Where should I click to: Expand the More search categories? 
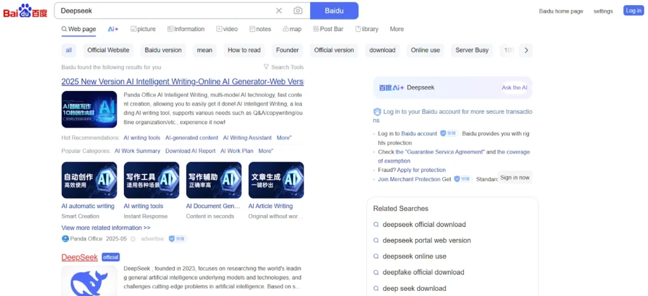click(x=397, y=29)
